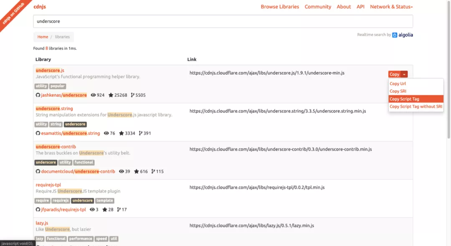Click the speed tag under lazy.js
Viewport: 451px width, 246px height.
(x=101, y=239)
